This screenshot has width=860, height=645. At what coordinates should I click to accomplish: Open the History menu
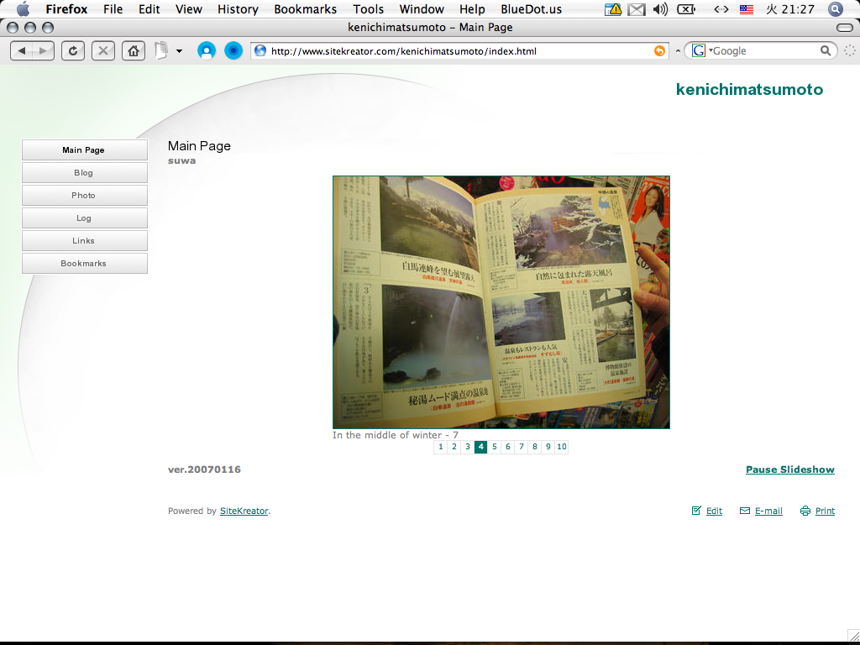point(238,9)
